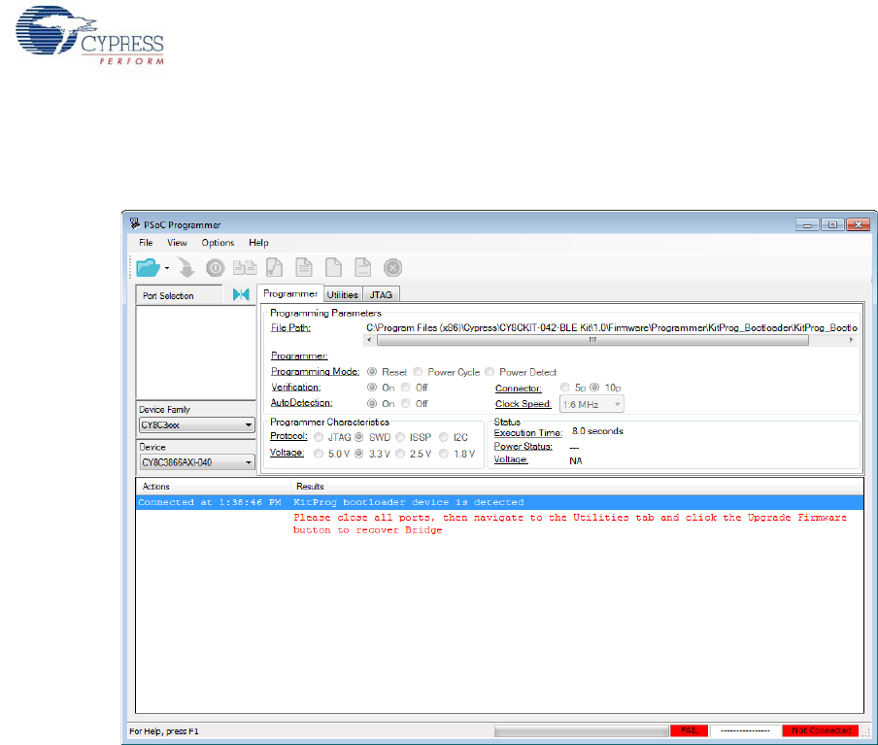The image size is (878, 745).
Task: Click the Actions column header
Action: click(x=213, y=487)
